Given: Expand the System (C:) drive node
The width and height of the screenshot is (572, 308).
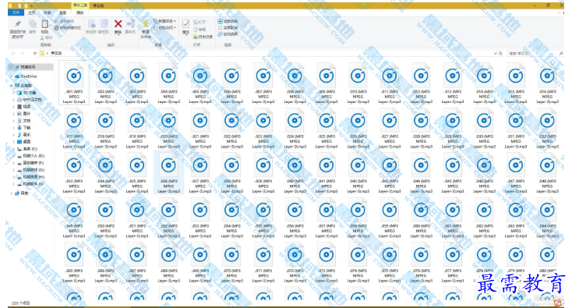Looking at the screenshot, I should click(x=14, y=149).
